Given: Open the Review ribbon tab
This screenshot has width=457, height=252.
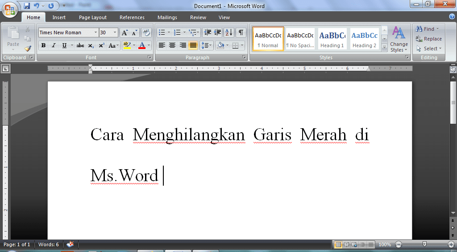Looking at the screenshot, I should click(x=198, y=17).
